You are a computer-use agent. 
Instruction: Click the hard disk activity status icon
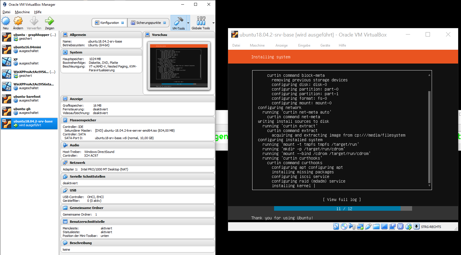pyautogui.click(x=336, y=227)
